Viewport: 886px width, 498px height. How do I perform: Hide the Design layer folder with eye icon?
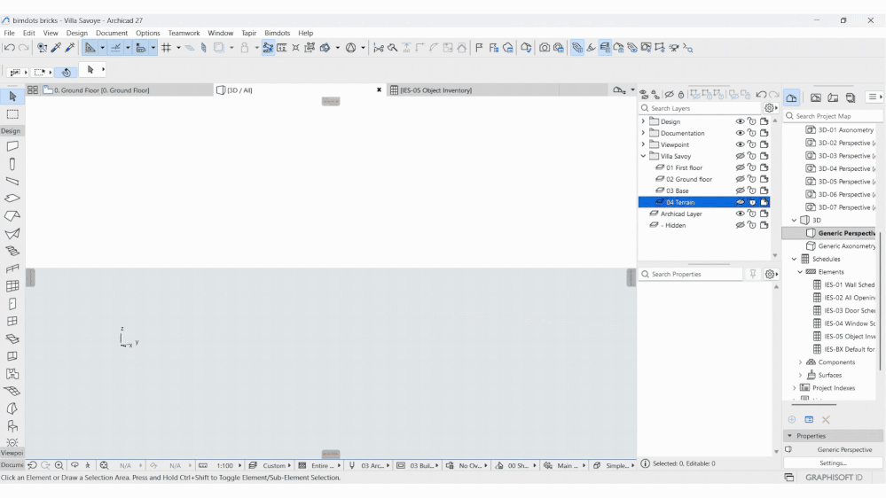pyautogui.click(x=740, y=121)
